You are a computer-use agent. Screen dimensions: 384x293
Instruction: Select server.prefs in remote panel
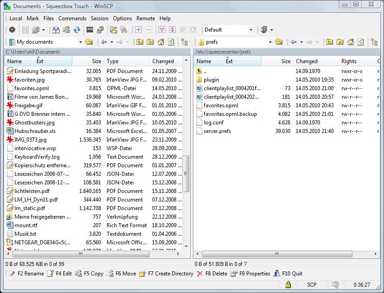tap(217, 131)
